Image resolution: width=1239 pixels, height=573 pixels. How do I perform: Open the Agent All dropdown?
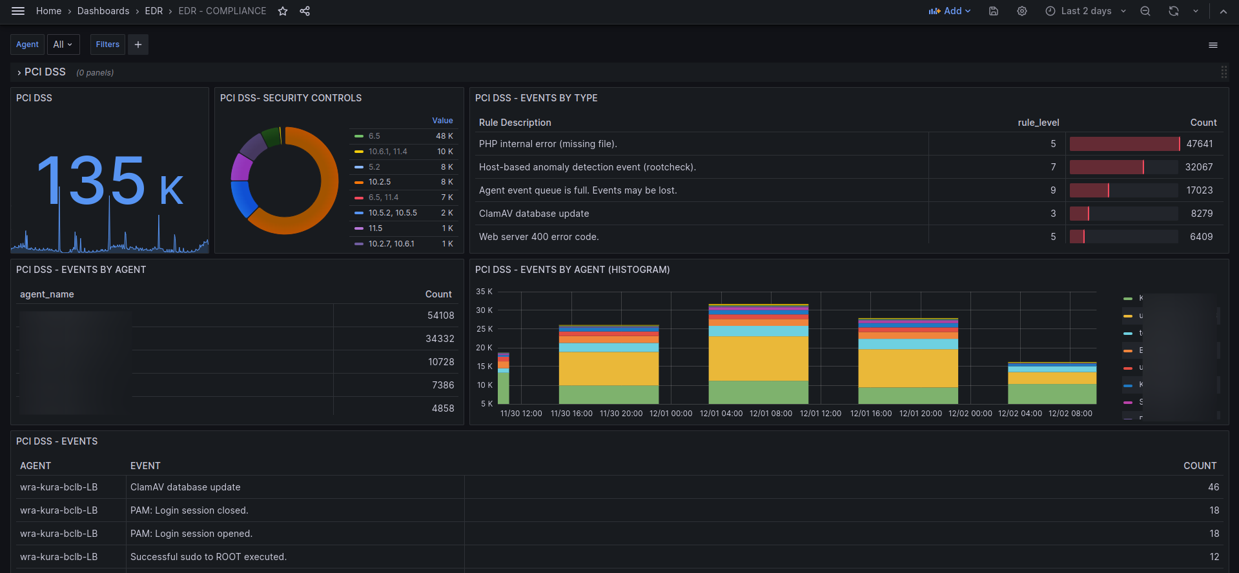(63, 45)
